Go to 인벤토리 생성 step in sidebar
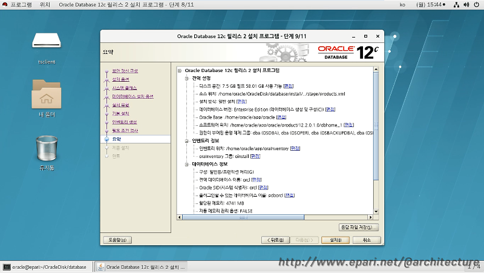This screenshot has width=484, height=273. [125, 122]
